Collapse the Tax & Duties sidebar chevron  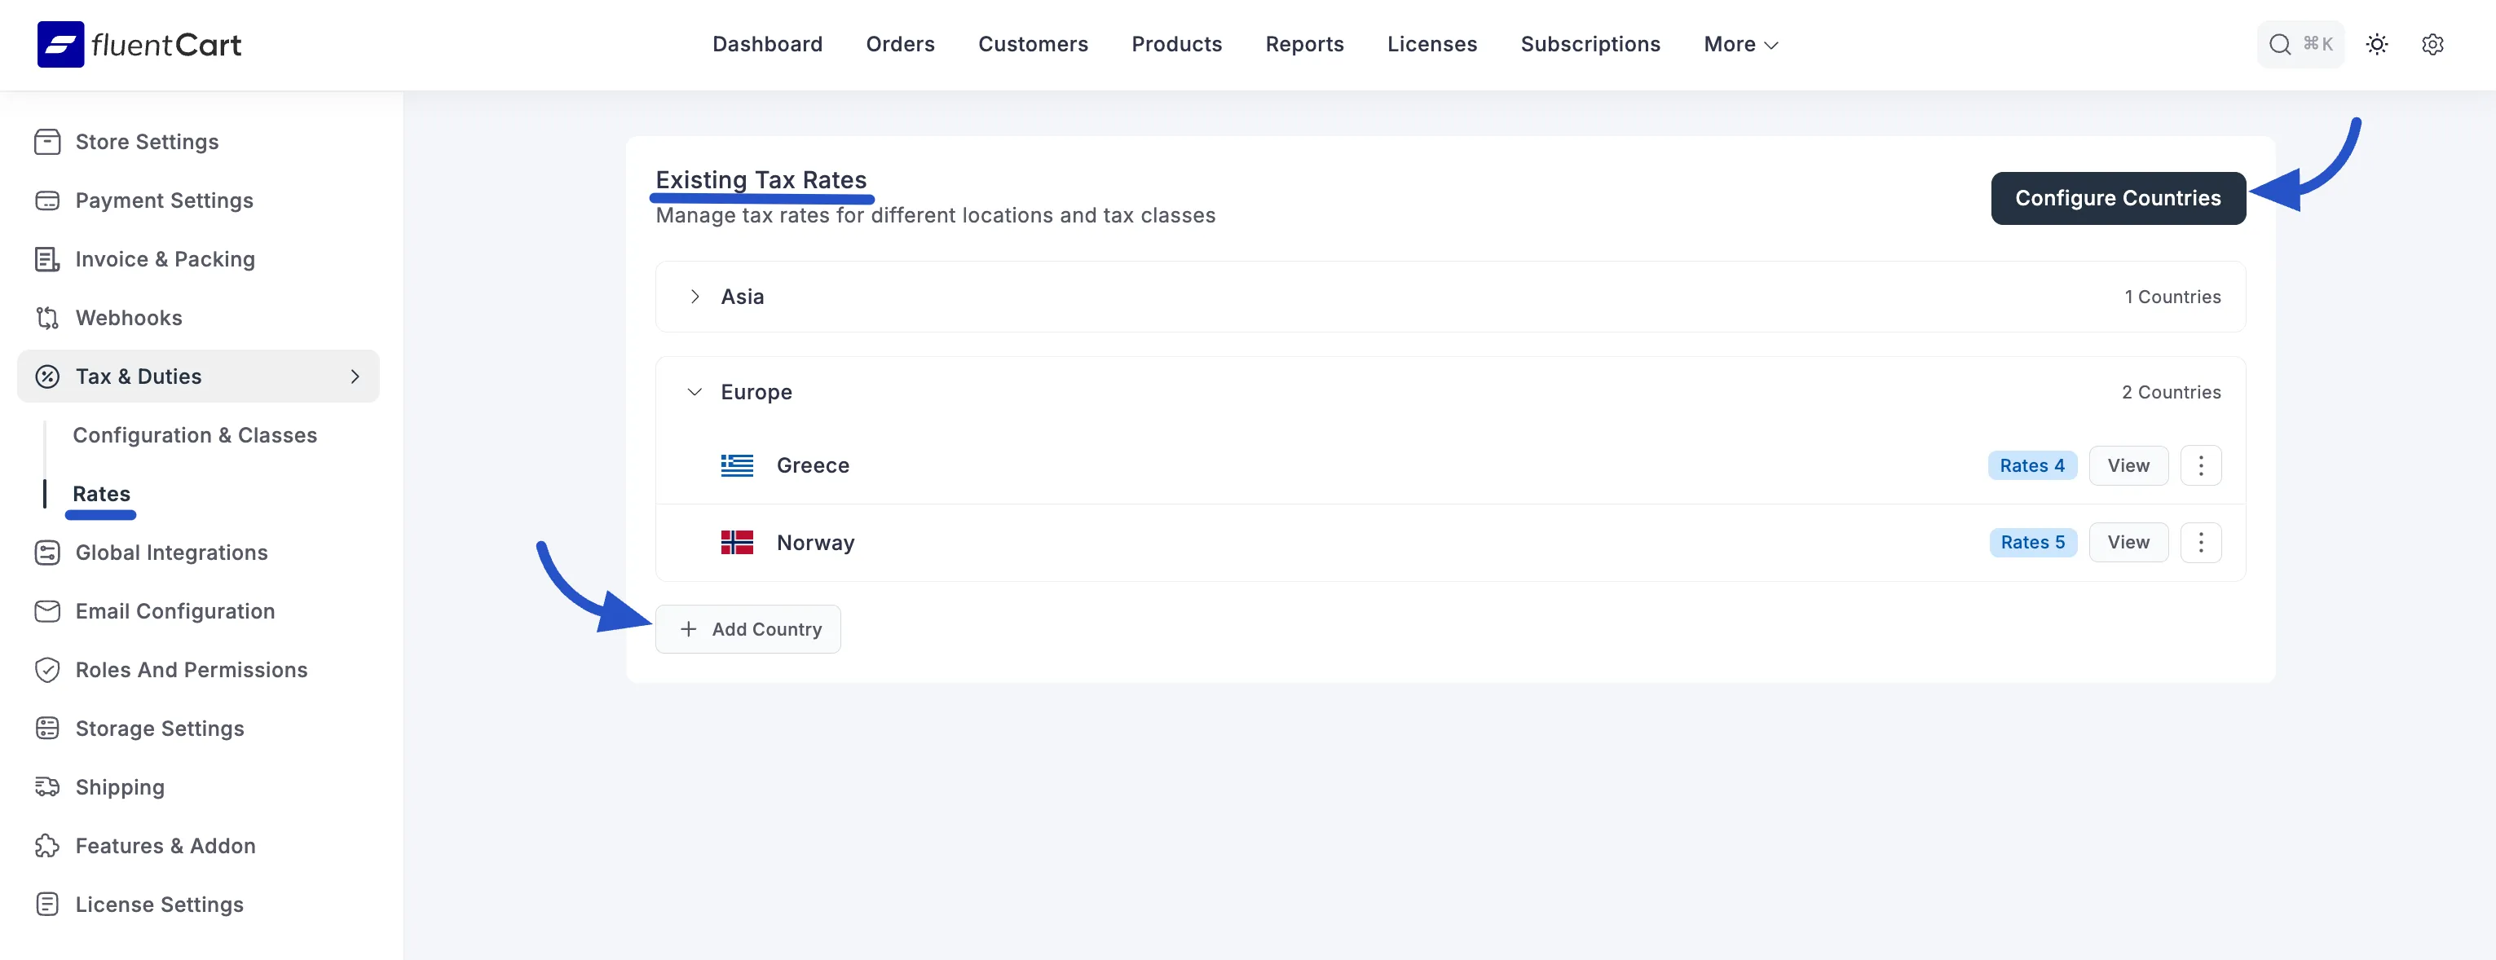point(355,377)
